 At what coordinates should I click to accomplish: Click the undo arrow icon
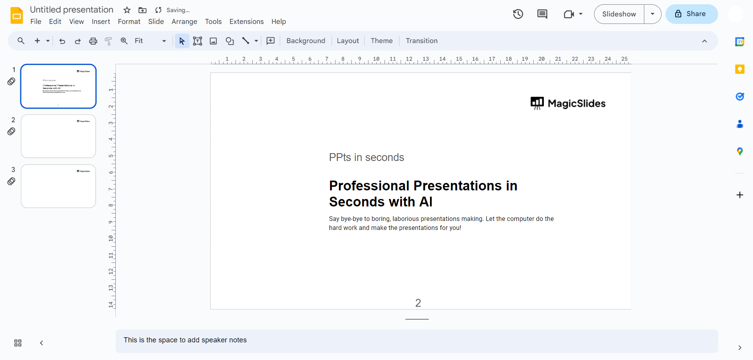coord(62,41)
